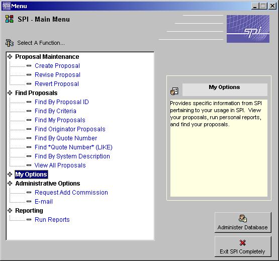Open Create Proposal
279x261 pixels.
click(x=57, y=66)
